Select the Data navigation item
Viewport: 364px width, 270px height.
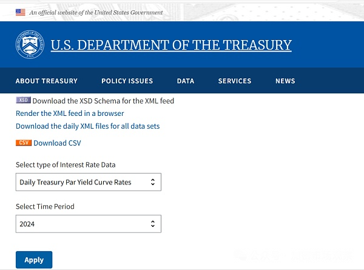tap(186, 81)
